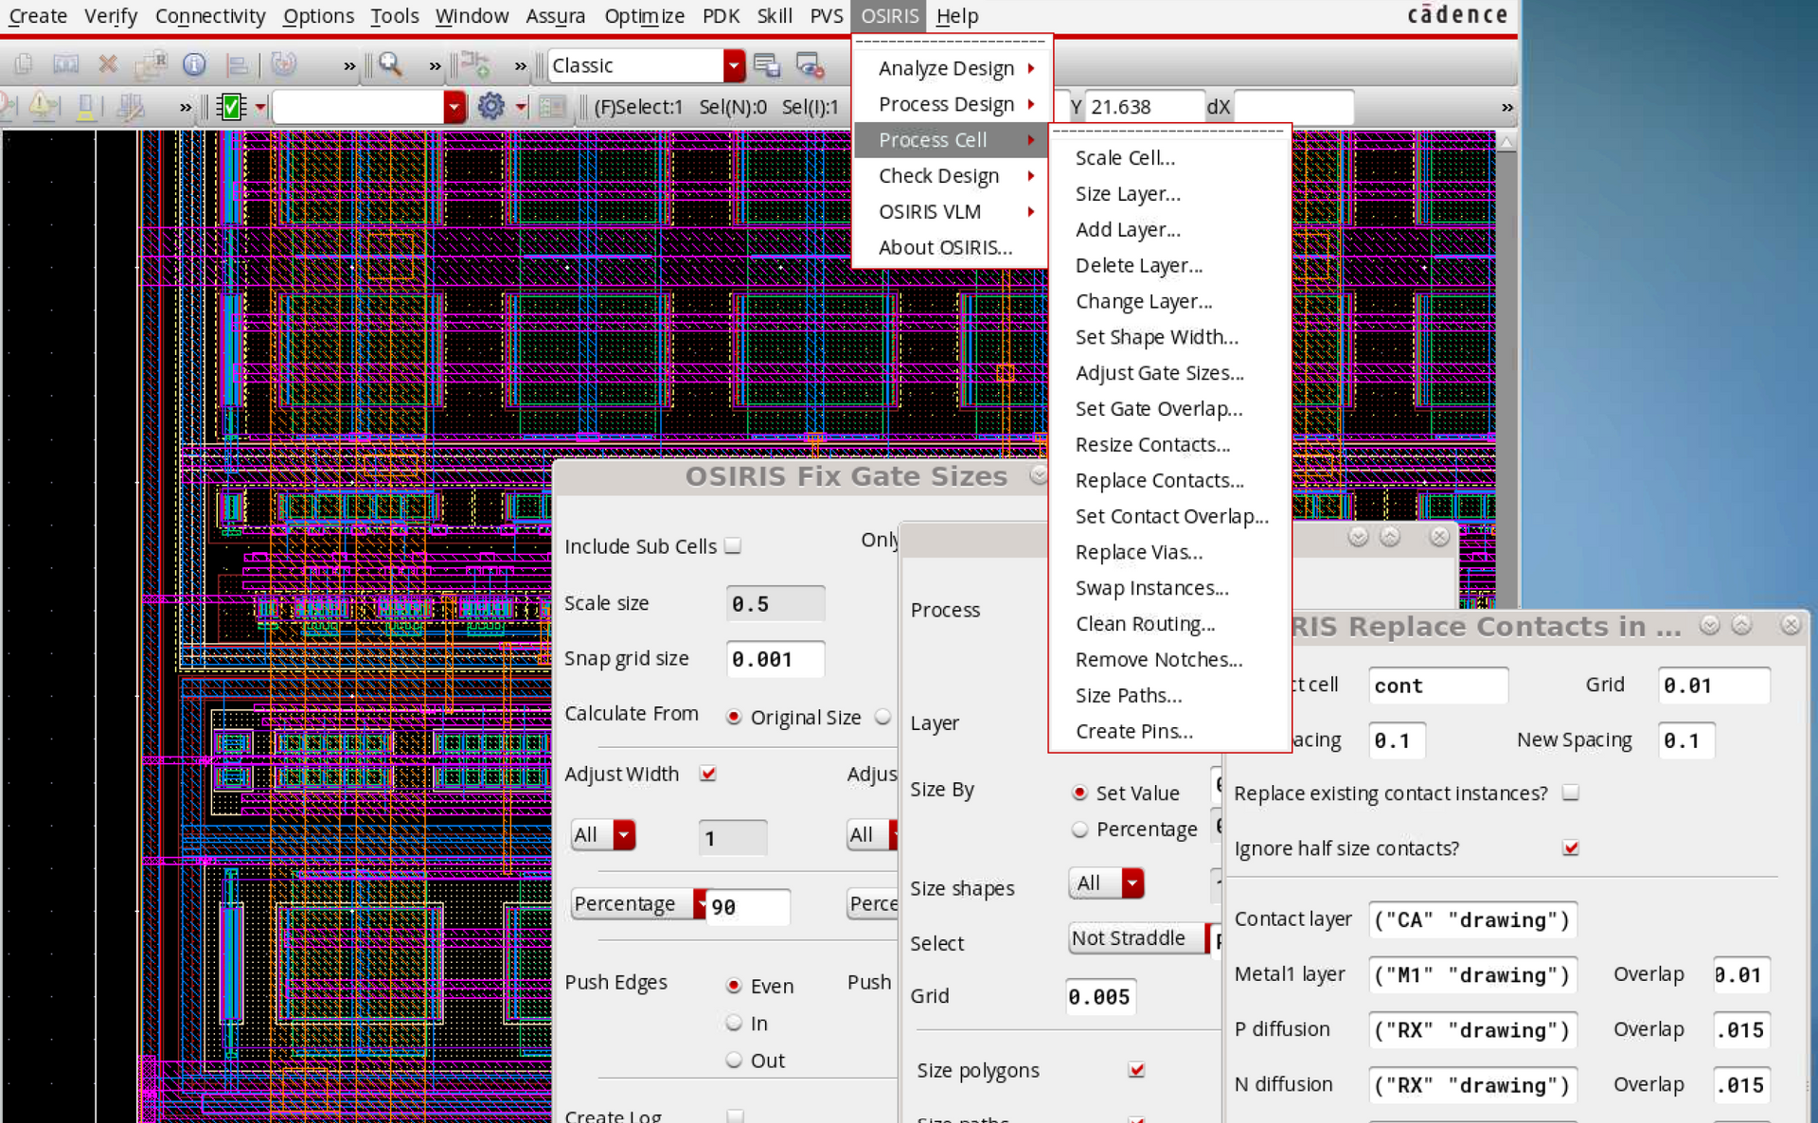This screenshot has height=1123, width=1818.
Task: Choose Adjust Gate Sizes... menu entry
Action: pyautogui.click(x=1170, y=373)
